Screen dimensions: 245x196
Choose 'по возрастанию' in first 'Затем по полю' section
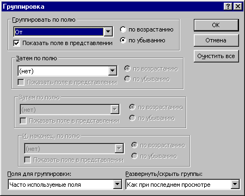[127, 68]
